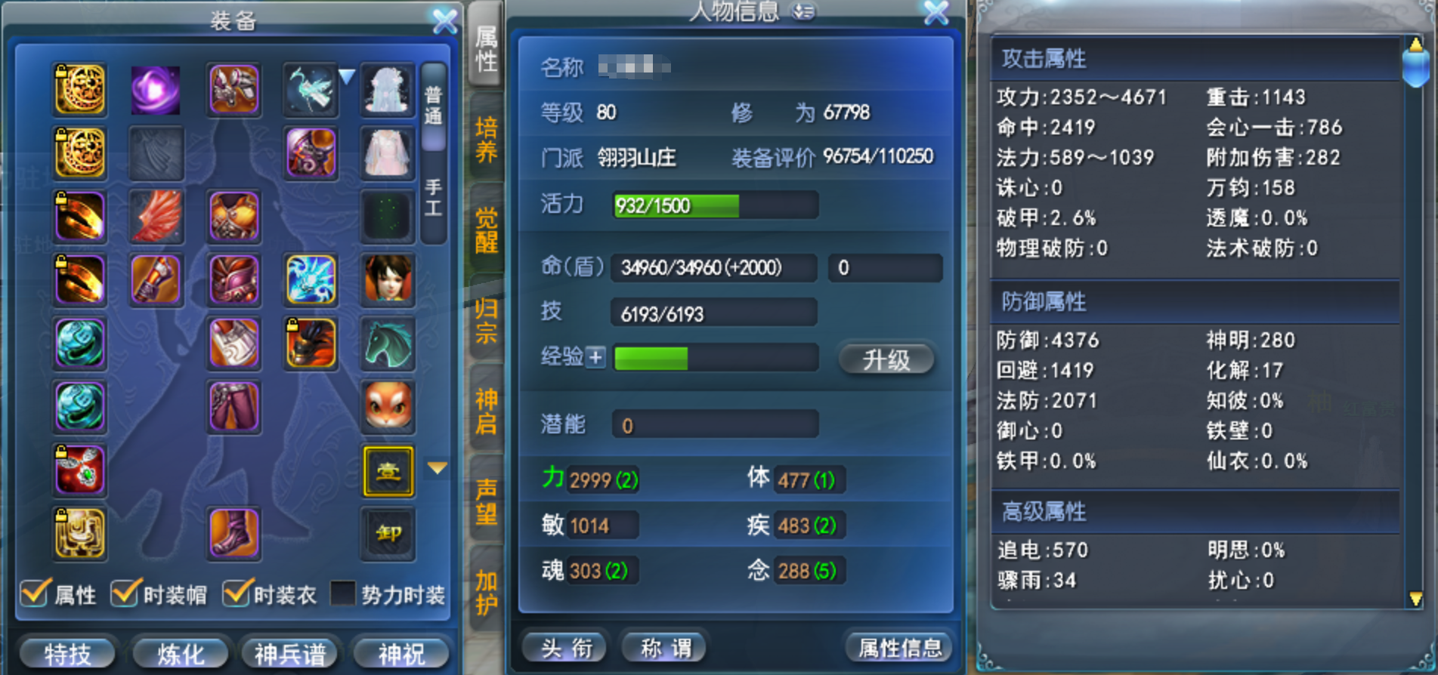This screenshot has width=1438, height=675.
Task: Open the 神兵谱 button
Action: [290, 653]
